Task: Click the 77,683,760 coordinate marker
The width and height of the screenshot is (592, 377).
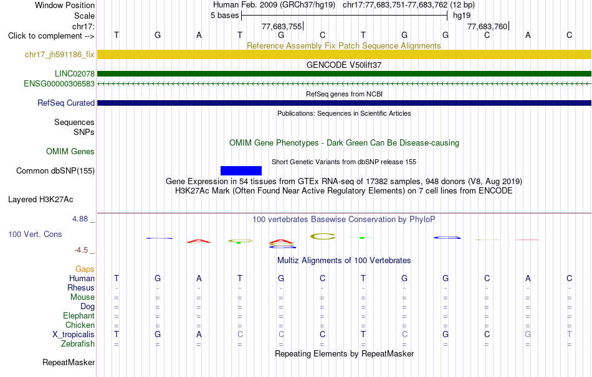Action: tap(487, 26)
